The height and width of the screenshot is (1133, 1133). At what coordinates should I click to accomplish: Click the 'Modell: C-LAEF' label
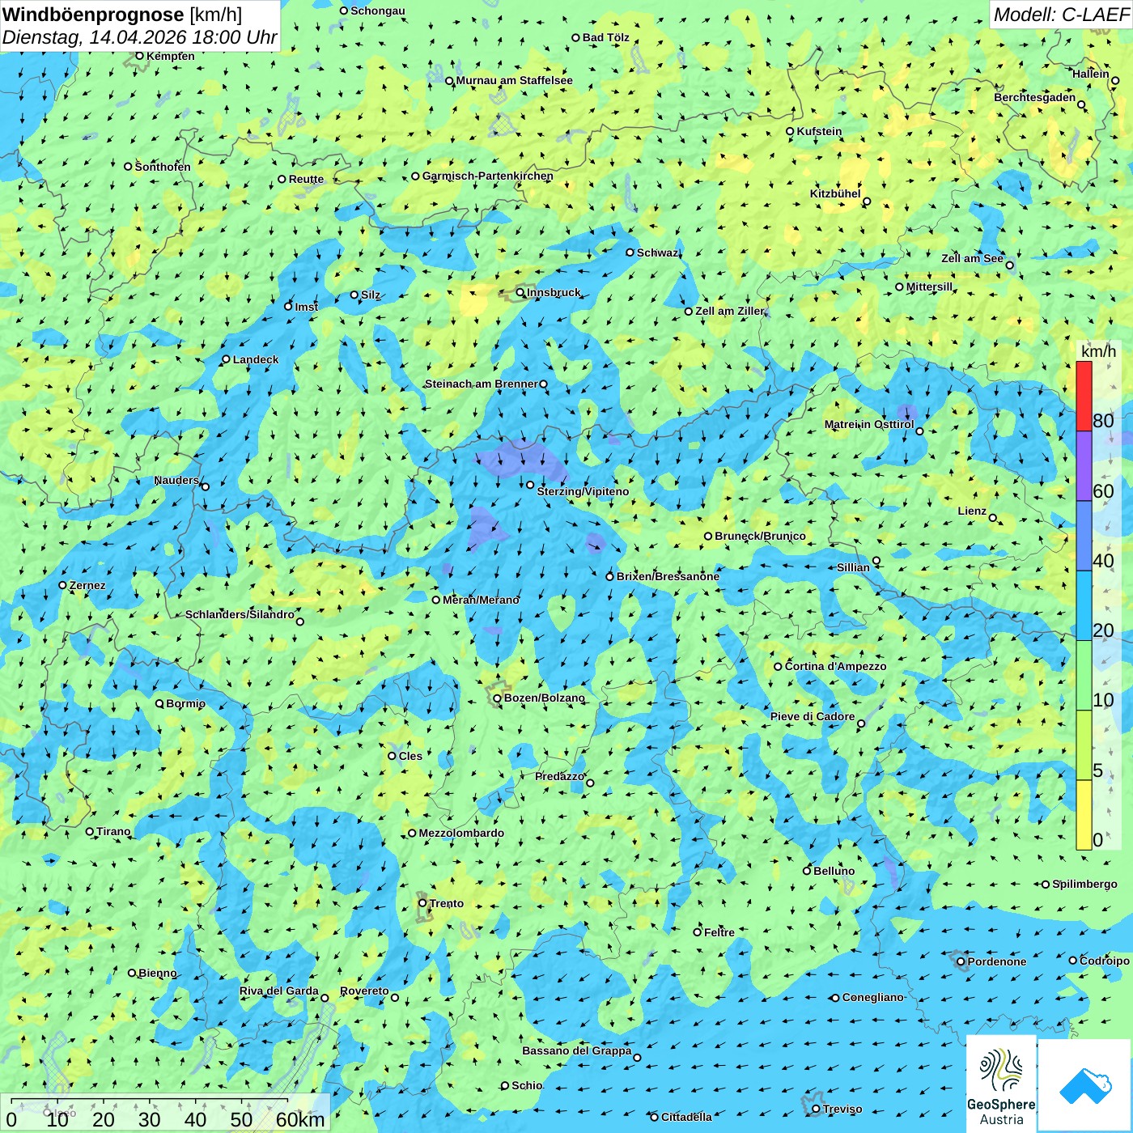(1061, 15)
